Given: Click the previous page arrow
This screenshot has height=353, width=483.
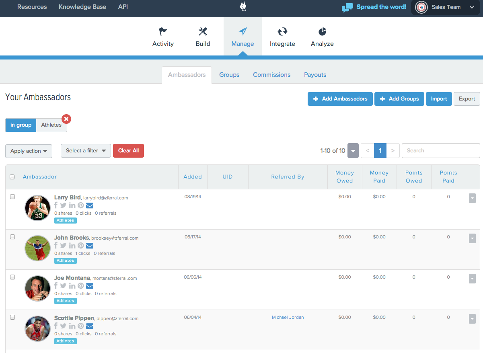Looking at the screenshot, I should (367, 151).
